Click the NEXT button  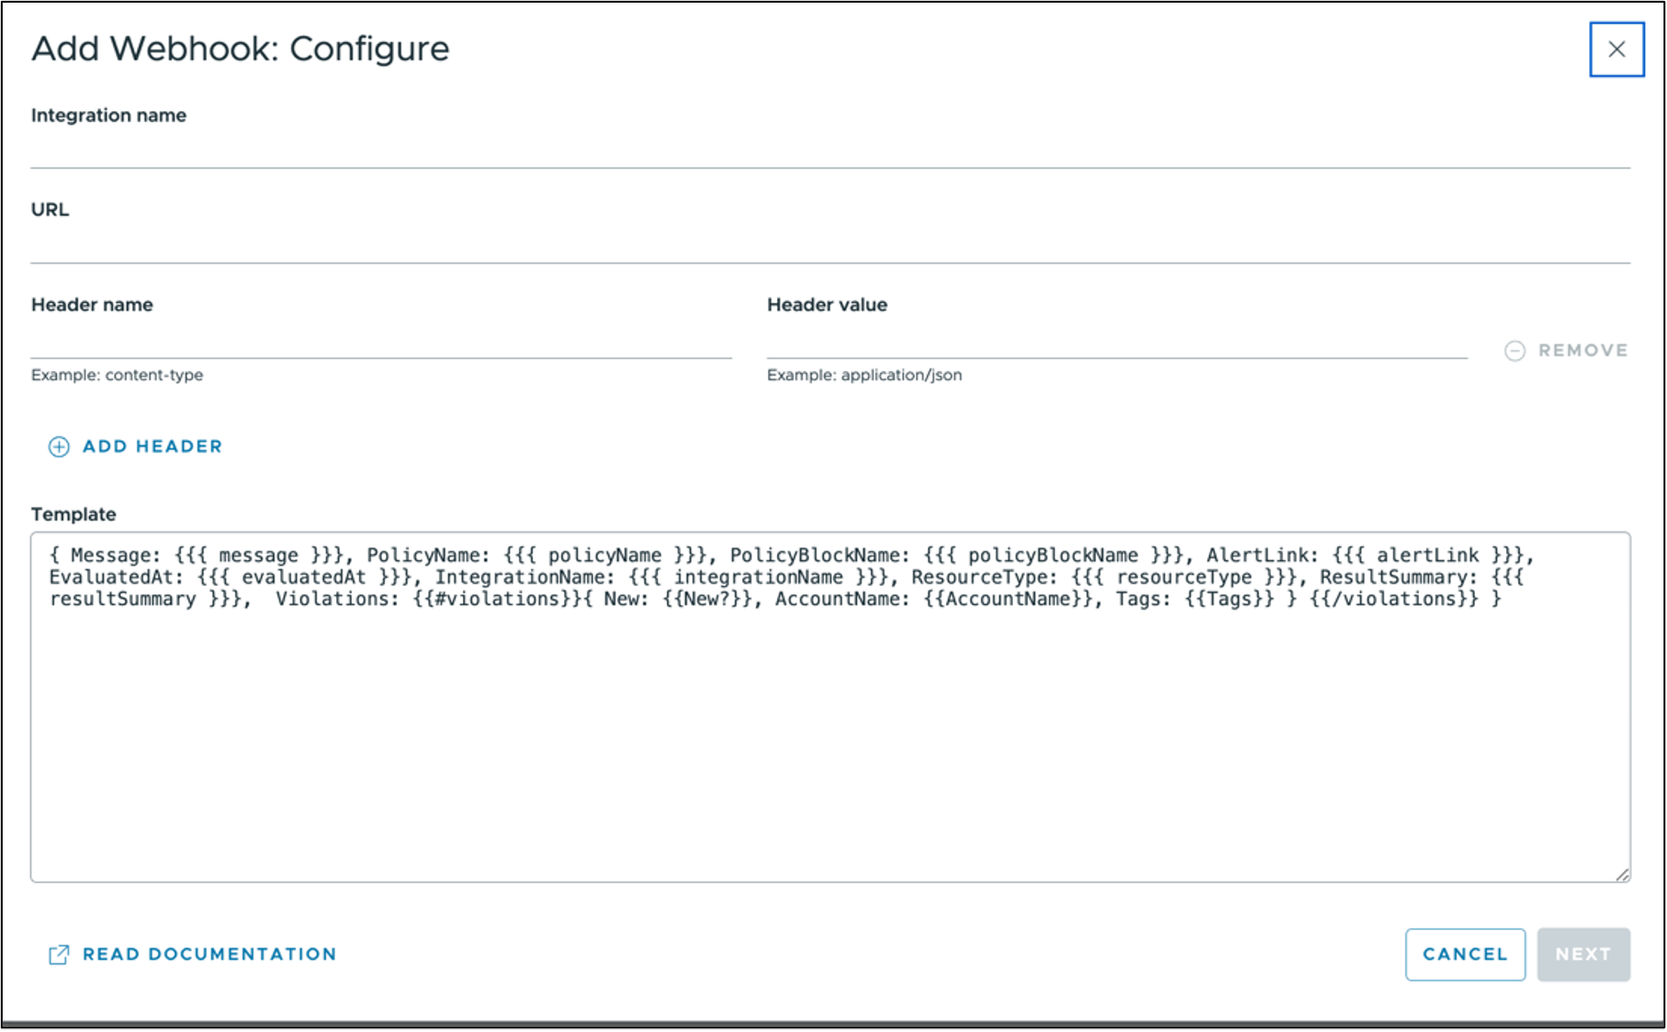tap(1583, 954)
